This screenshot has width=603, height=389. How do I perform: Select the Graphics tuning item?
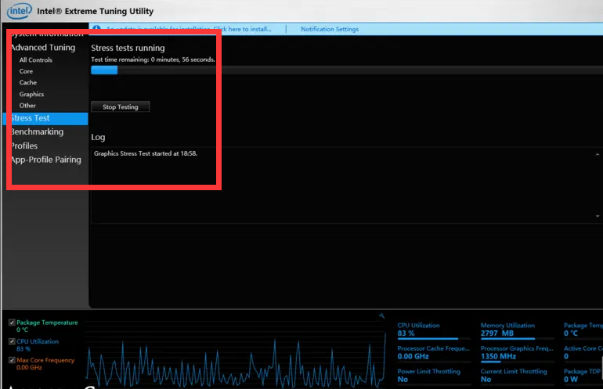click(x=31, y=94)
